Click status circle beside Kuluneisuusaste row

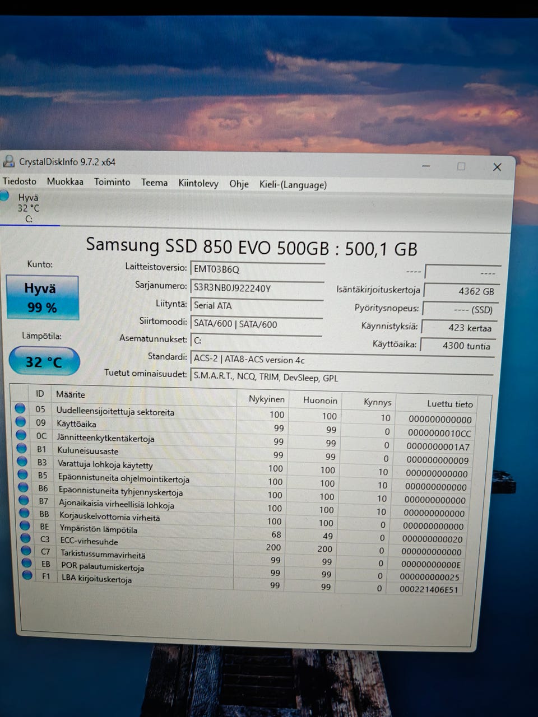tap(22, 448)
